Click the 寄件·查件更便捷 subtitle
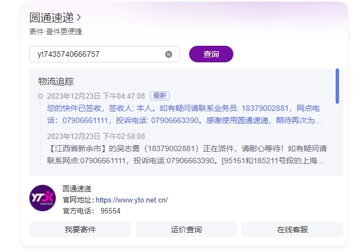 56,31
